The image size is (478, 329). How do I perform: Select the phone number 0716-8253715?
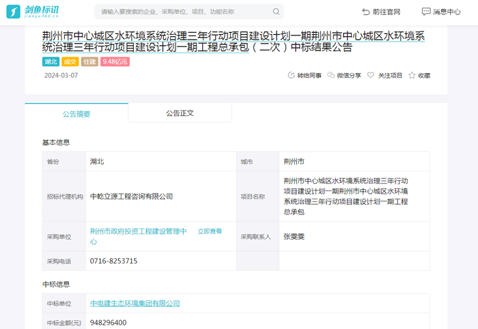pos(113,261)
